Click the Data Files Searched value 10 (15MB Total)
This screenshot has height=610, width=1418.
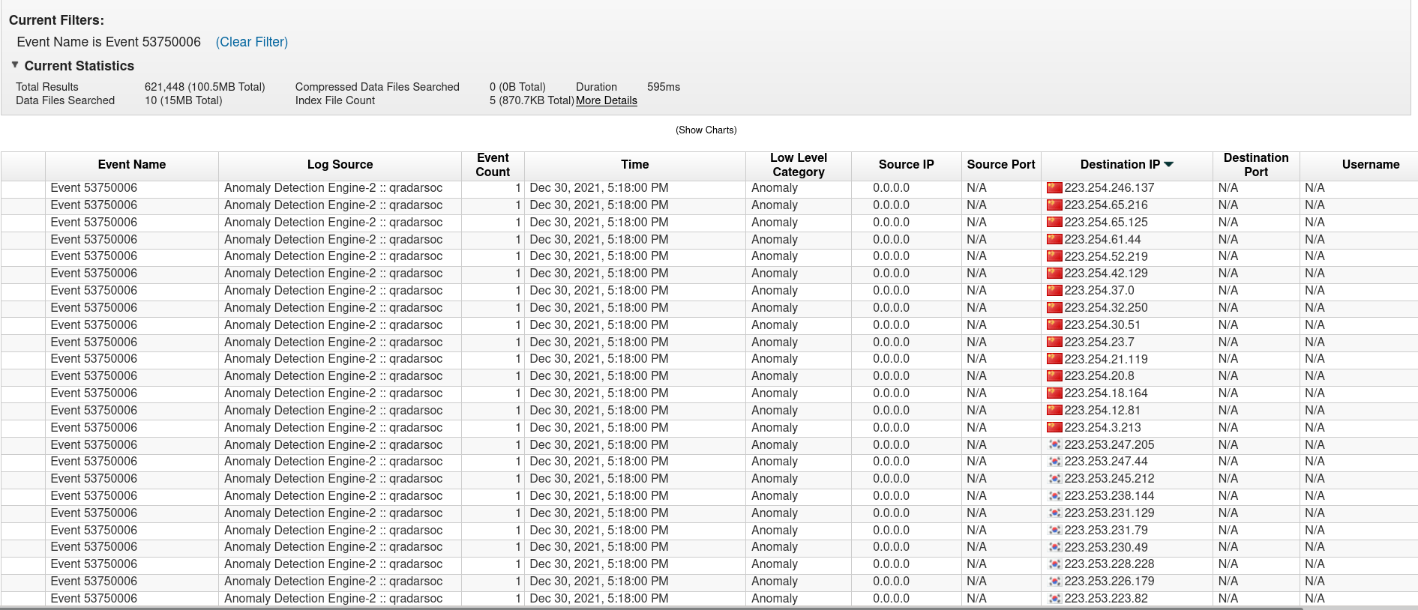pyautogui.click(x=184, y=100)
